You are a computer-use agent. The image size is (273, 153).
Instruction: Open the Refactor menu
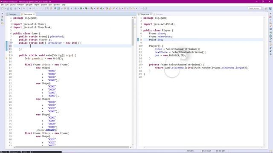20,5
